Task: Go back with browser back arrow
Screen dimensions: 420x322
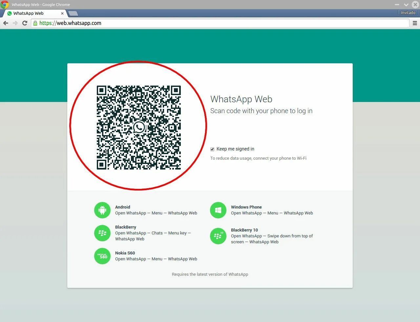Action: 6,23
